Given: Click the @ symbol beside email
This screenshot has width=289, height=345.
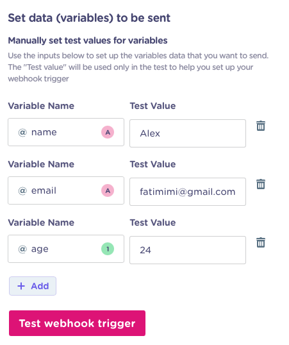Looking at the screenshot, I should coord(22,190).
